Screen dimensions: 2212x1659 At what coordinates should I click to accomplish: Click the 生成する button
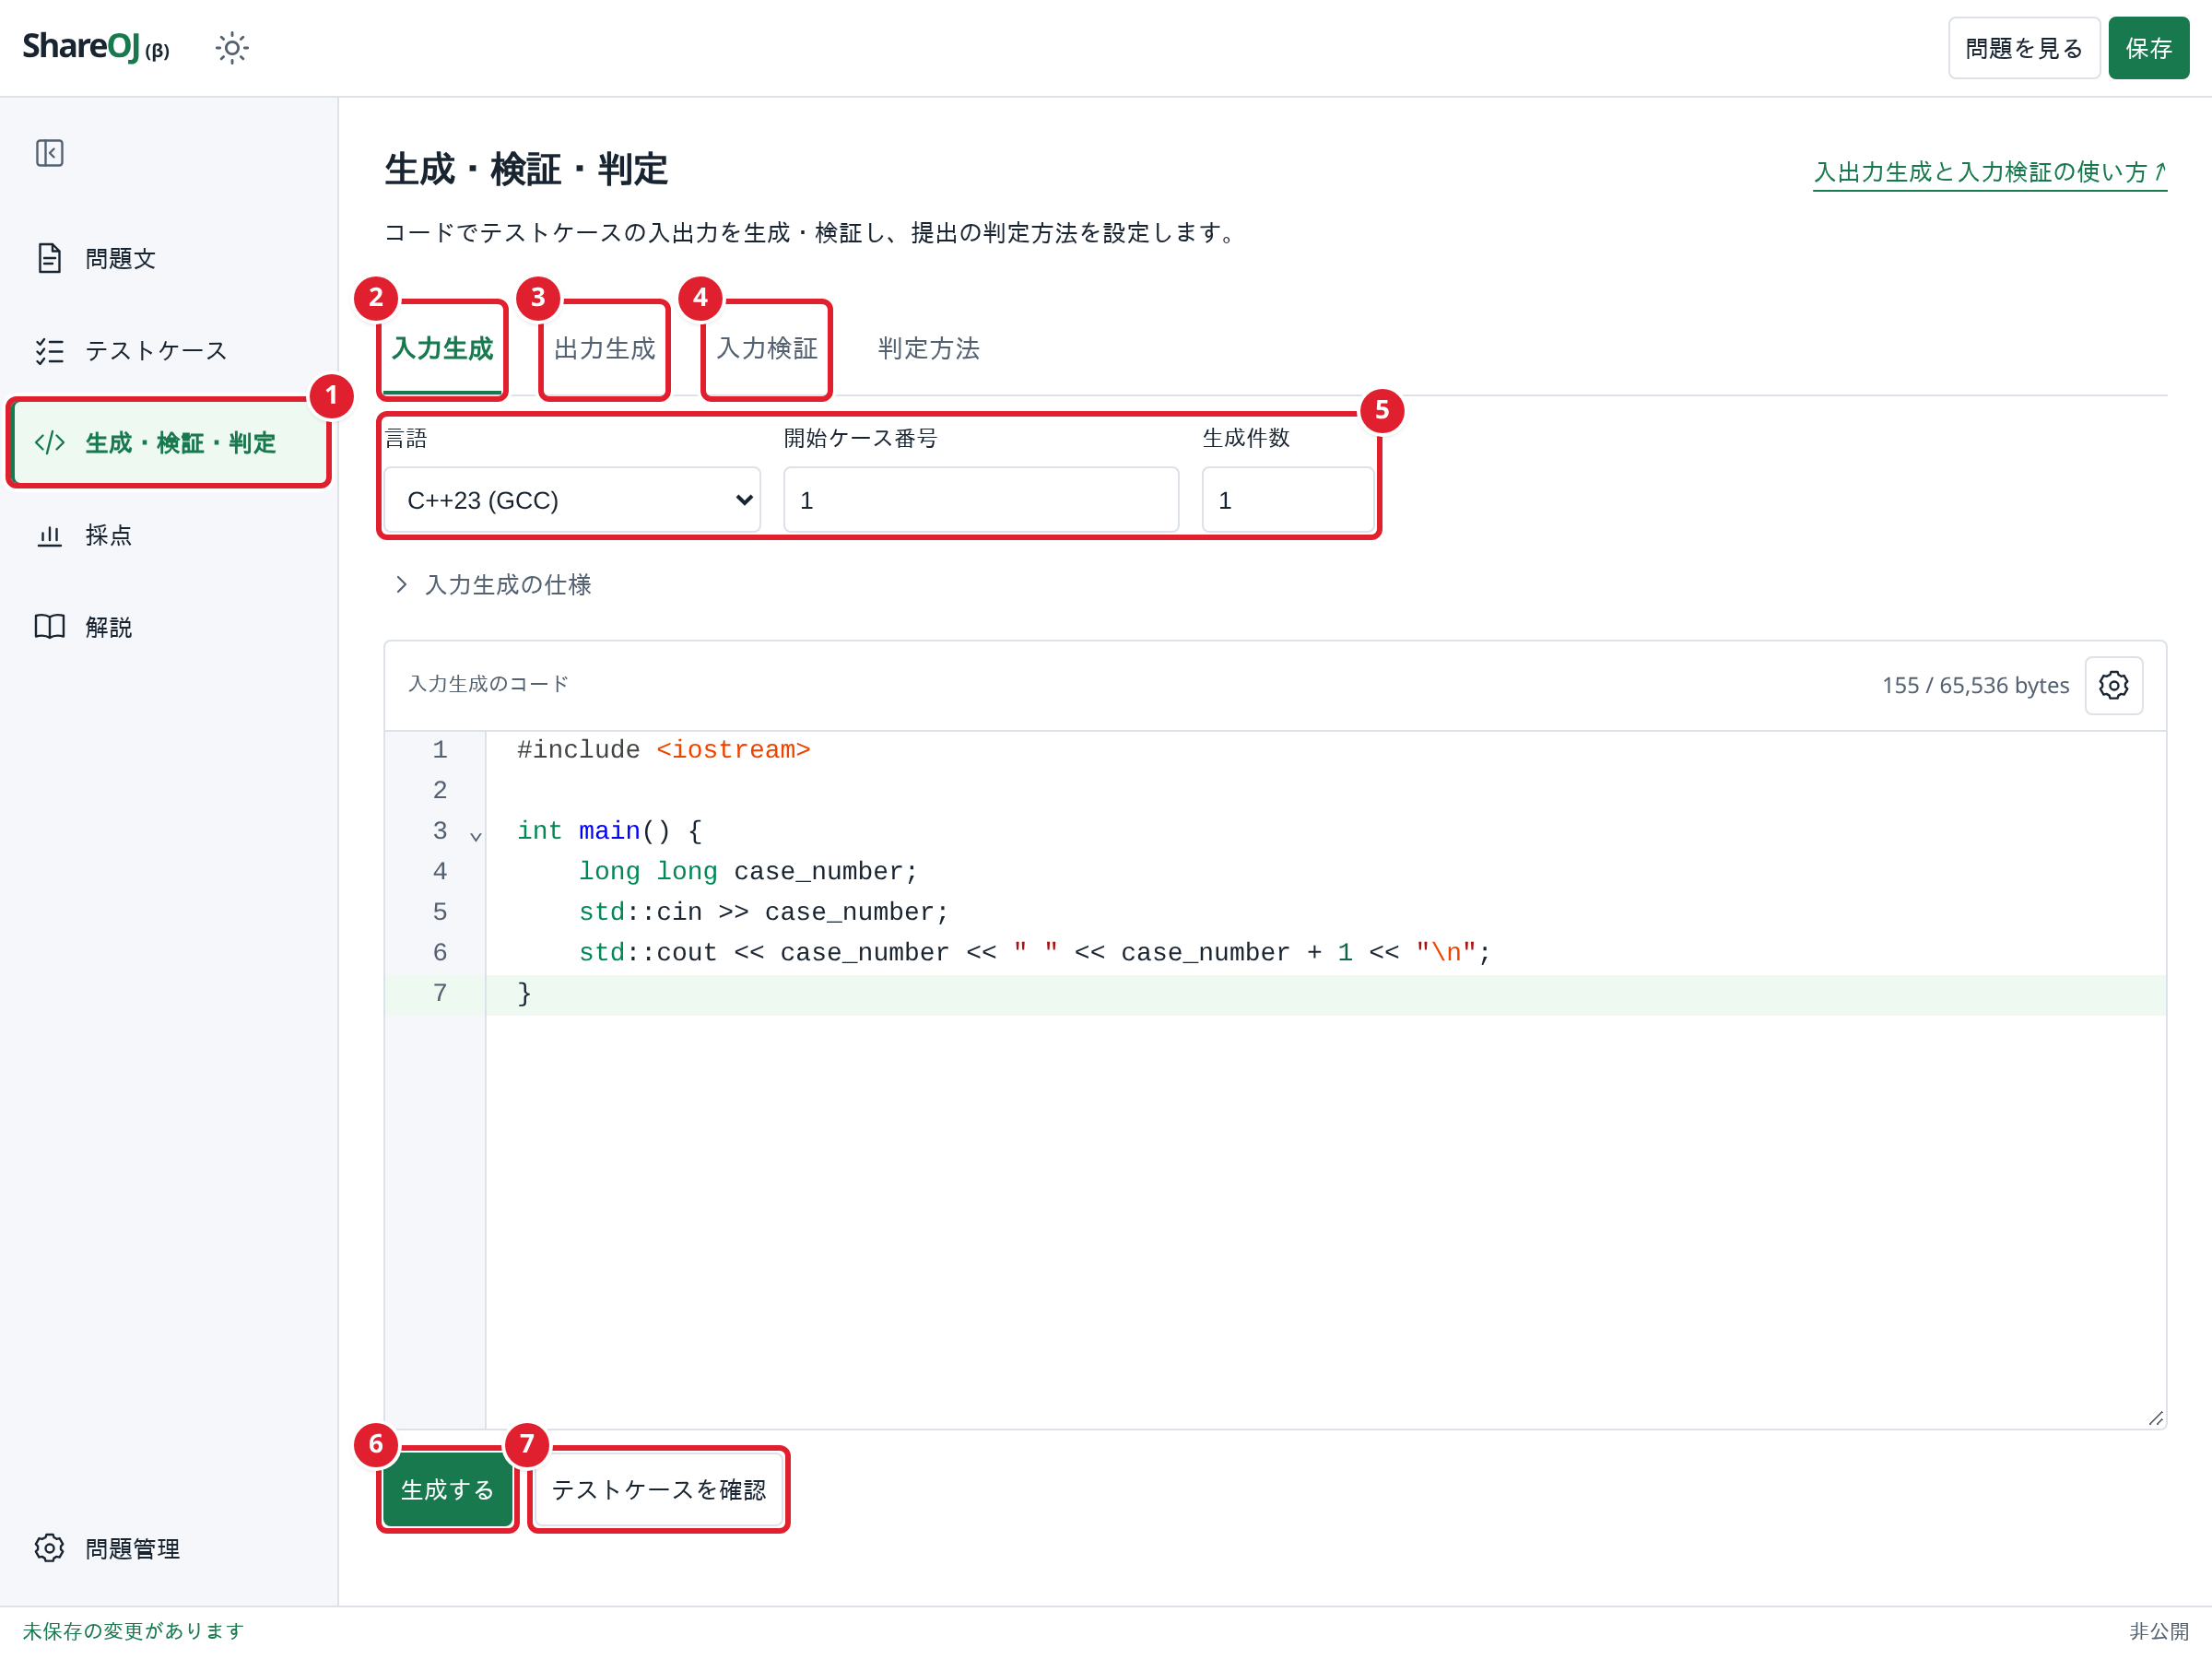pos(447,1489)
